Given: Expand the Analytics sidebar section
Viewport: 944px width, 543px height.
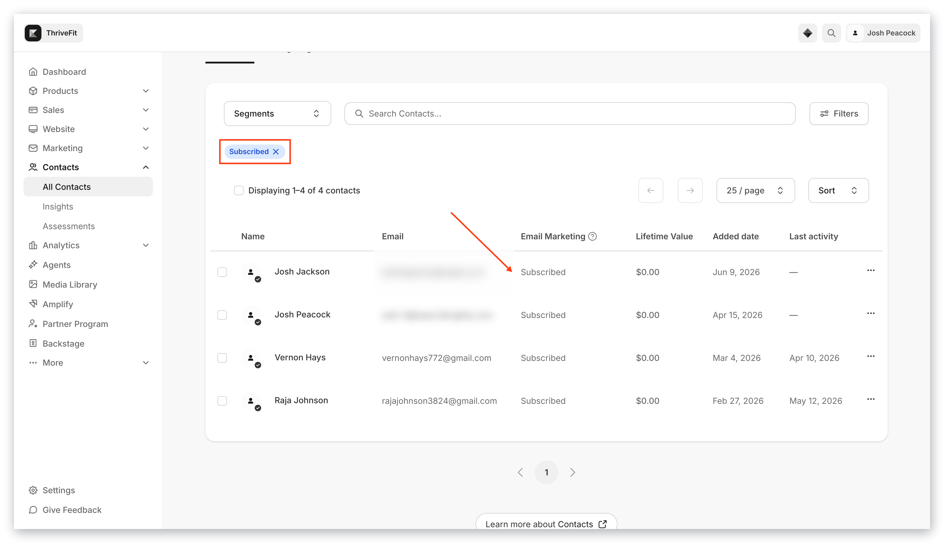Looking at the screenshot, I should click(x=146, y=245).
